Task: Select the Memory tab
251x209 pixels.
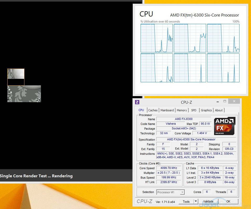Action: (182, 110)
